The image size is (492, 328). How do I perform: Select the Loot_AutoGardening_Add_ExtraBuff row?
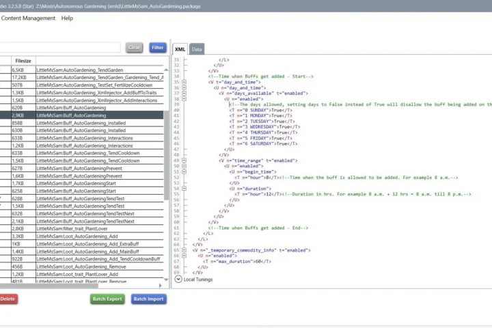(x=81, y=244)
